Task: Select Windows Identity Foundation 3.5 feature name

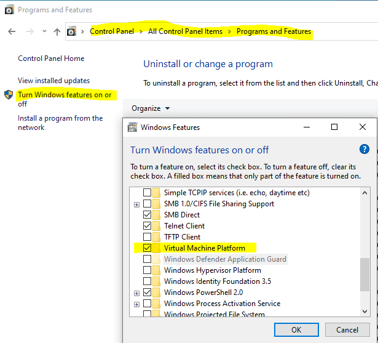Action: tap(218, 281)
